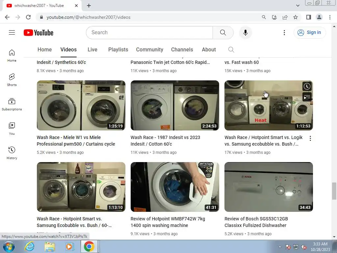
Task: Open Windows Media Player from taskbar
Action: click(69, 246)
